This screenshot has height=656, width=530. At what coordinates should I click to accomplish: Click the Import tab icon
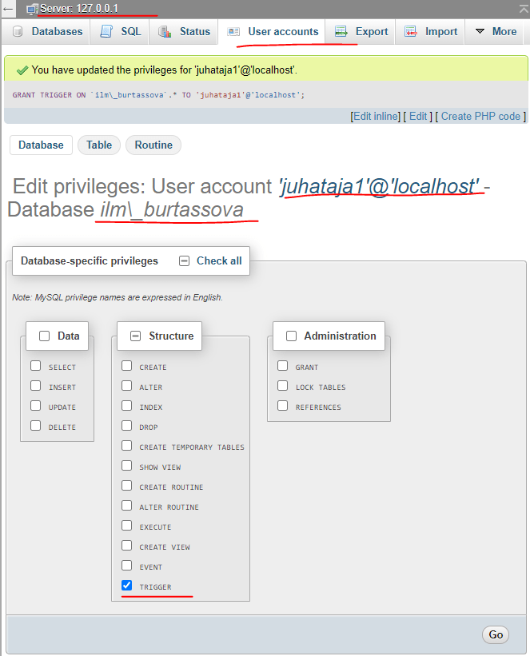pos(411,32)
